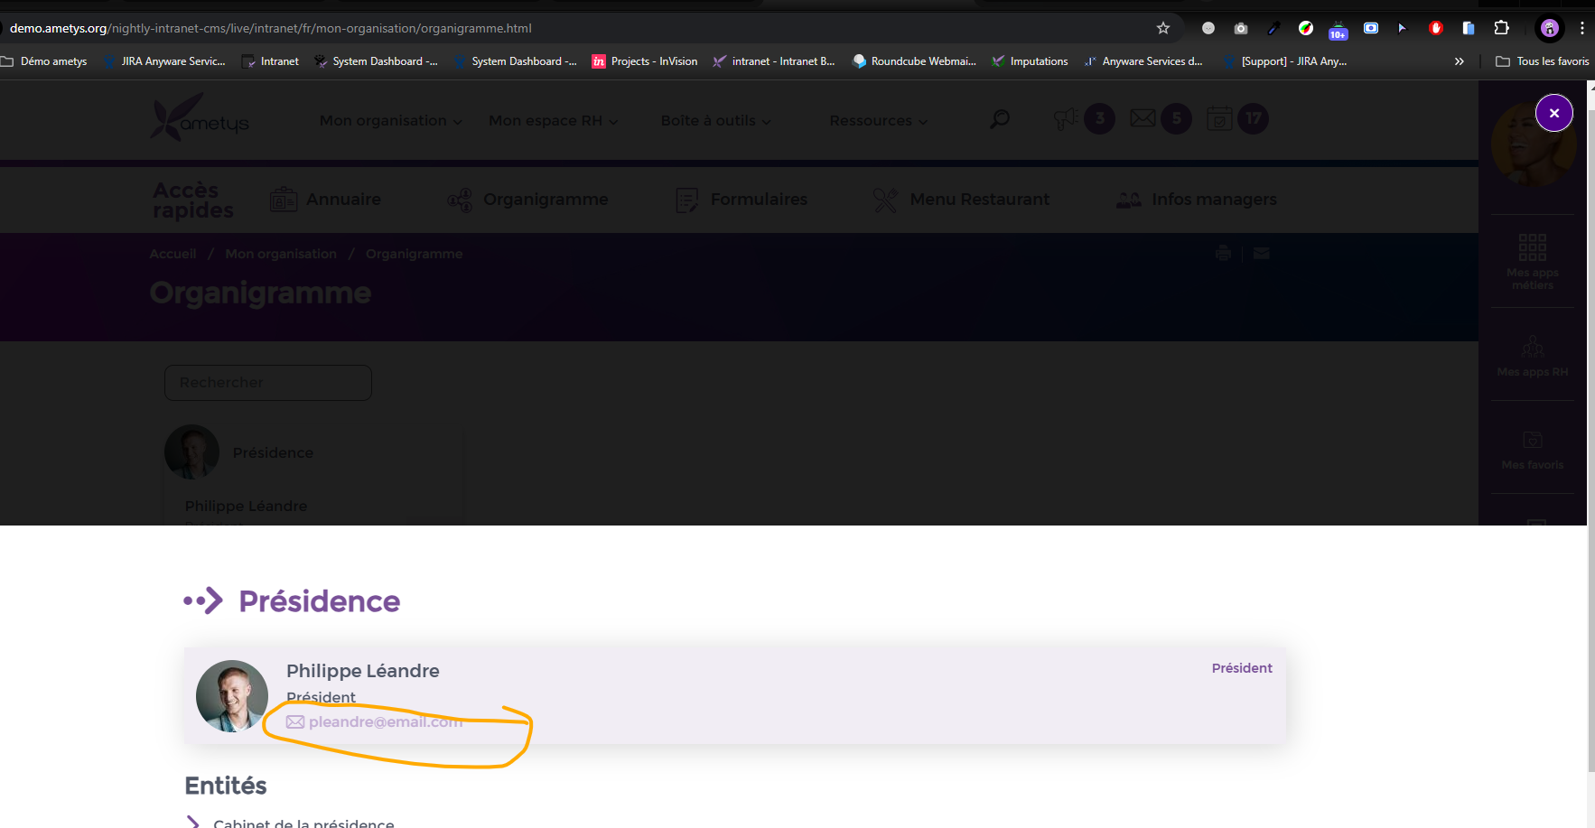Click the search magnifier icon in header
Screen dimensions: 1595x828
click(1000, 119)
